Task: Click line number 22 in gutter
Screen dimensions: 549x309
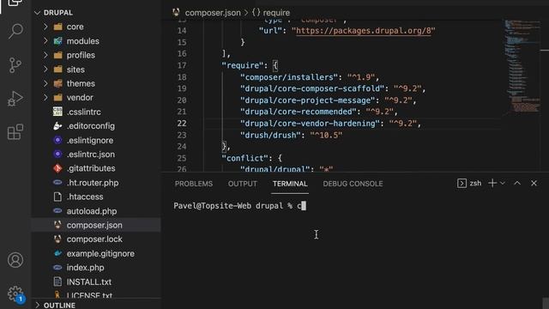Action: [182, 124]
